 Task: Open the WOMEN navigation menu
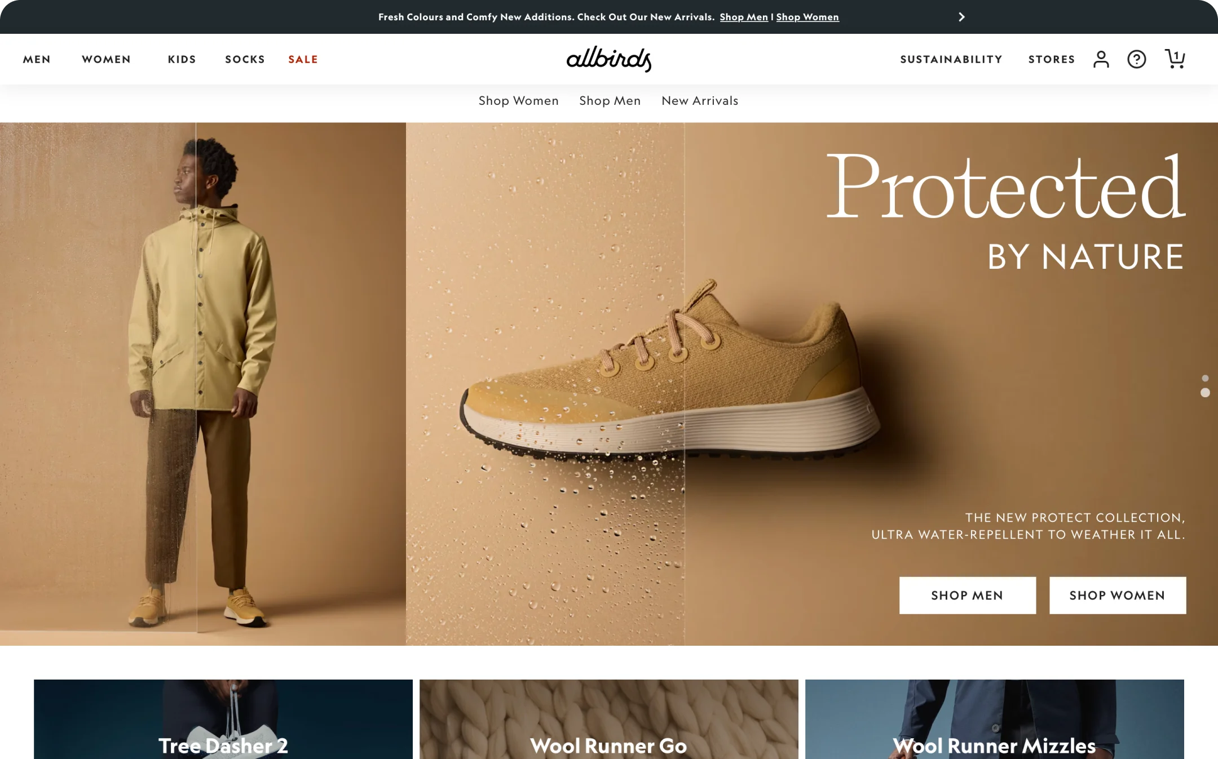click(x=106, y=59)
